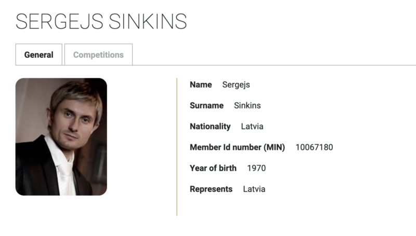Select the member ID 10067180

coord(314,147)
